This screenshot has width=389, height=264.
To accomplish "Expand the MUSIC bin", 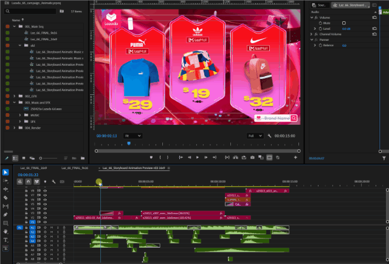I will (20, 115).
